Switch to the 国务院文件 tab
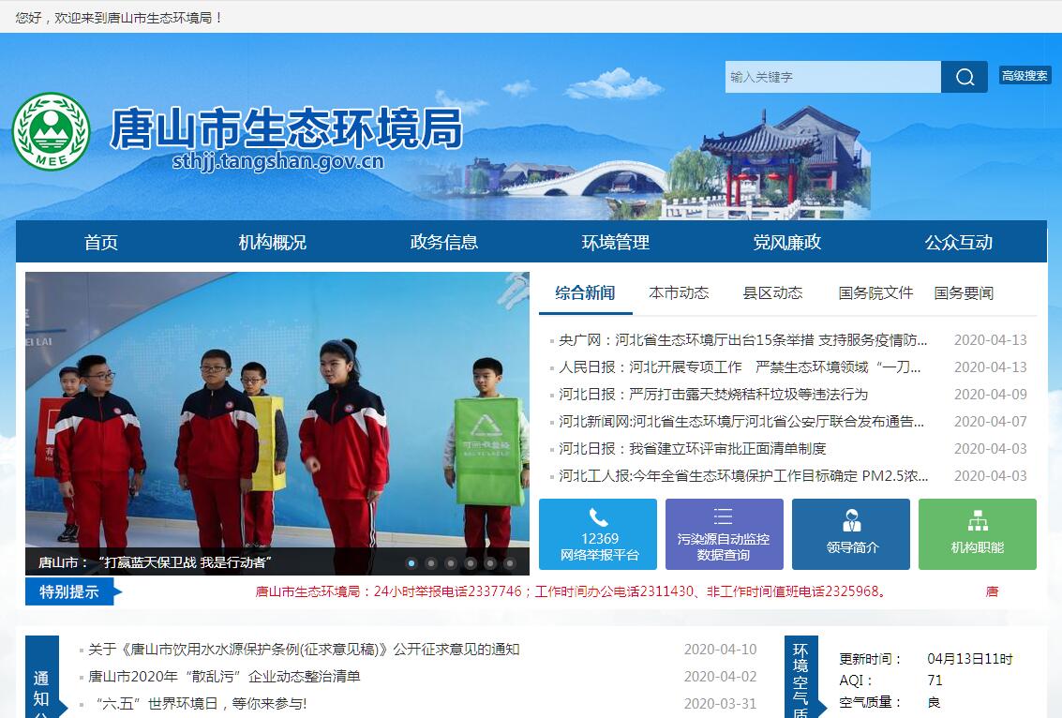The width and height of the screenshot is (1062, 718). [875, 292]
